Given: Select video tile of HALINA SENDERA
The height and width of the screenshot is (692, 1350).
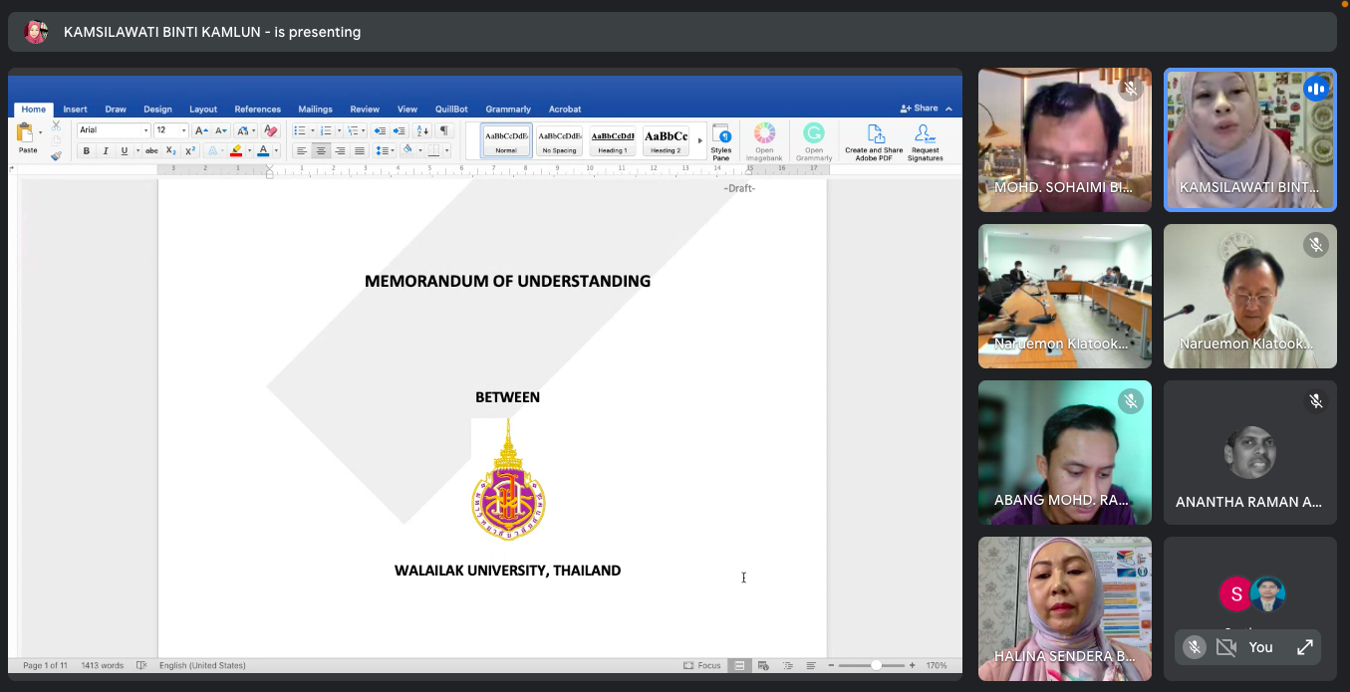Looking at the screenshot, I should pos(1064,608).
